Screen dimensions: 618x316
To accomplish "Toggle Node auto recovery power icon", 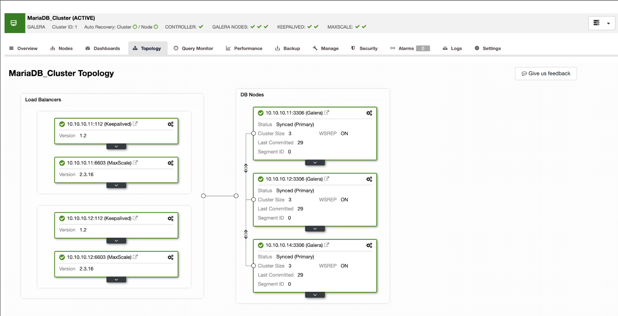I will pyautogui.click(x=156, y=27).
